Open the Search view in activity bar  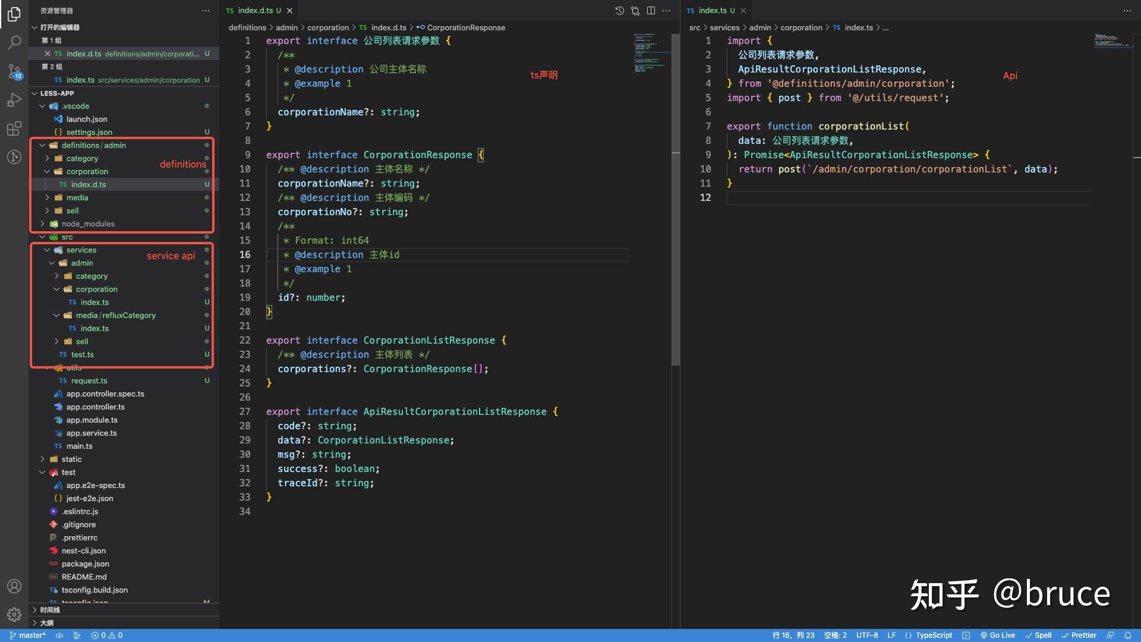pyautogui.click(x=14, y=43)
